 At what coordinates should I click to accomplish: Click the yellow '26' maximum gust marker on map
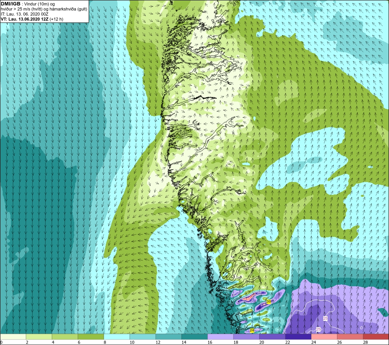(x=252, y=330)
